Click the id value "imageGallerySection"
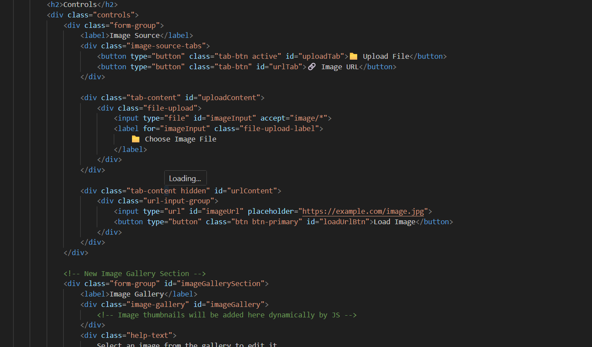The image size is (592, 347). coord(220,284)
